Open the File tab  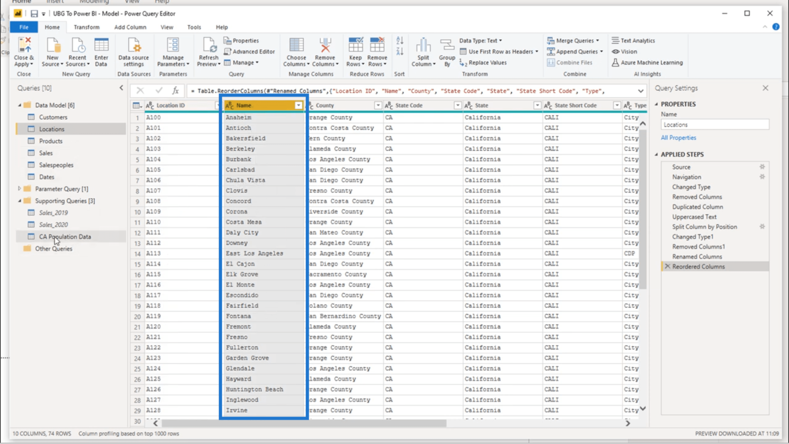coord(23,27)
